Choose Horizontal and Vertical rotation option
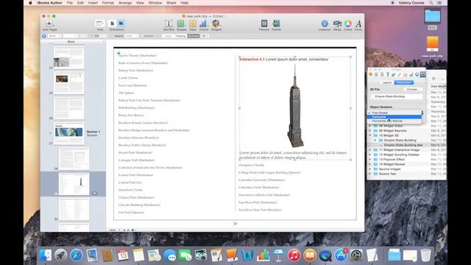This screenshot has height=265, width=471. tap(394, 121)
